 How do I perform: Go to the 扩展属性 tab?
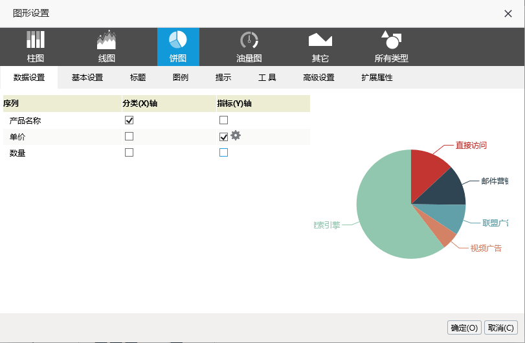click(x=377, y=78)
